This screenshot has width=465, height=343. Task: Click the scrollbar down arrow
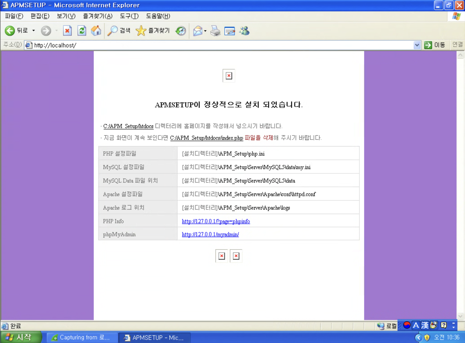[460, 316]
